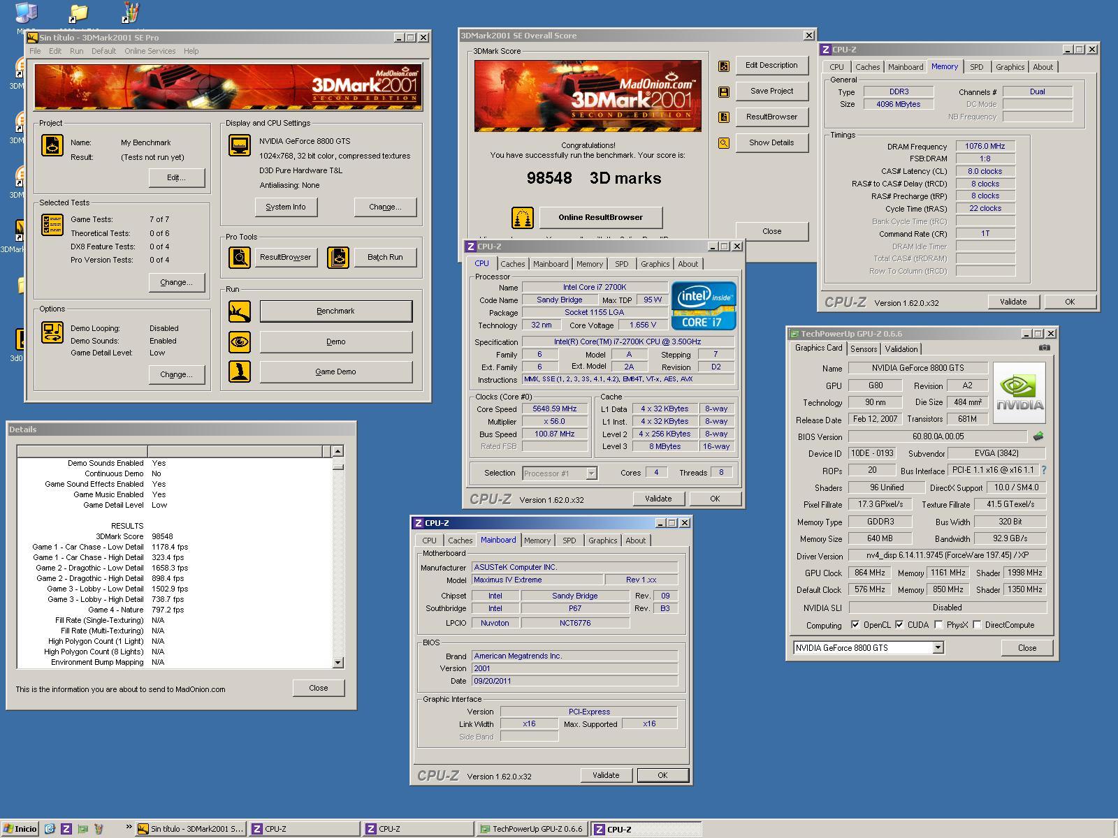Toggle the PhysX checkbox in GPU-Z
1118x838 pixels.
click(x=938, y=625)
